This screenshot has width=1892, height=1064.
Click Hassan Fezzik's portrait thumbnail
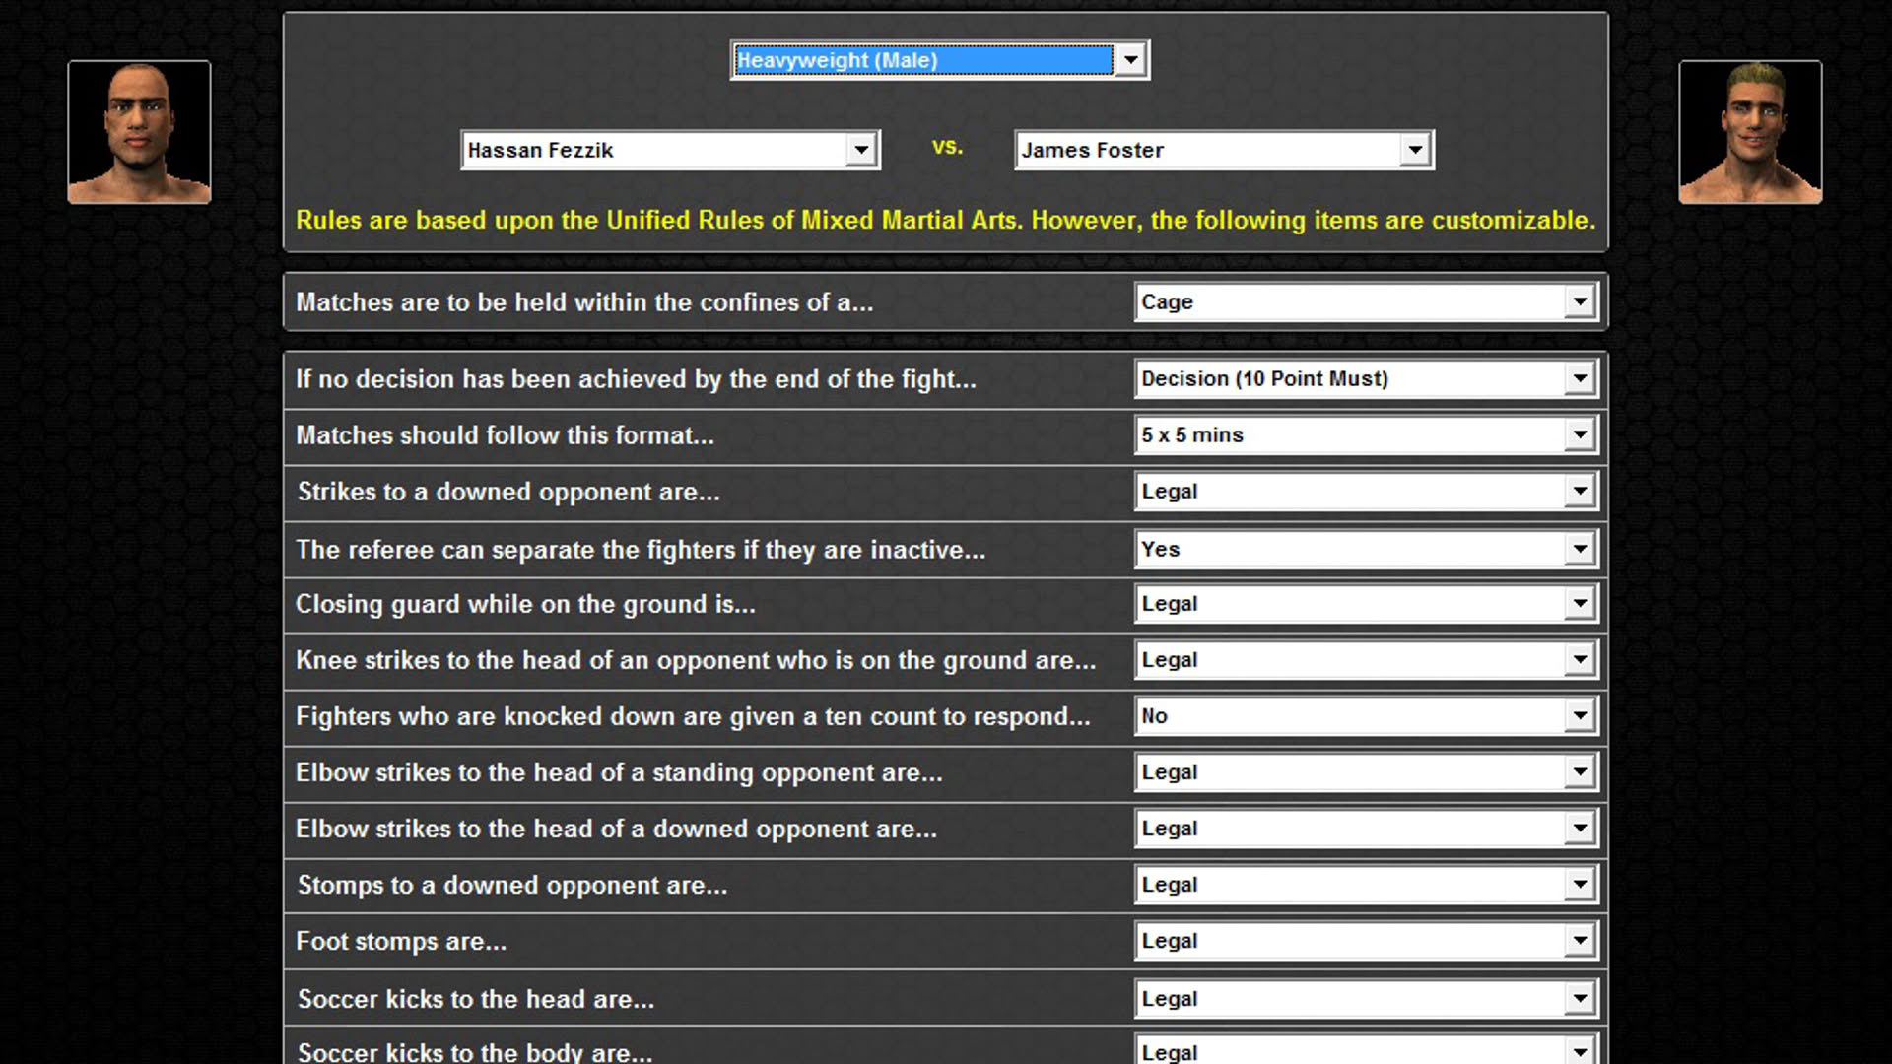pos(139,132)
